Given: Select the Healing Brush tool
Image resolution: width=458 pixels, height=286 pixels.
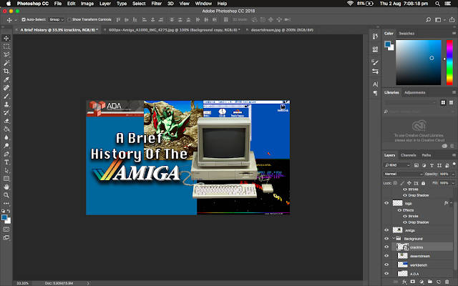Looking at the screenshot, I should point(6,87).
